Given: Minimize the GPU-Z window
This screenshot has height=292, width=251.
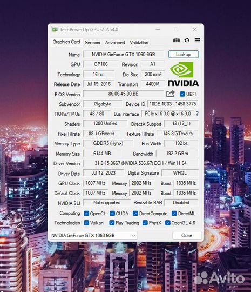Looking at the screenshot, I should click(158, 29).
